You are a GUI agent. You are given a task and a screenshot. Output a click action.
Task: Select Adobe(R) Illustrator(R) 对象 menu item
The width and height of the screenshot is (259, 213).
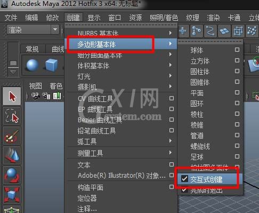pos(121,176)
